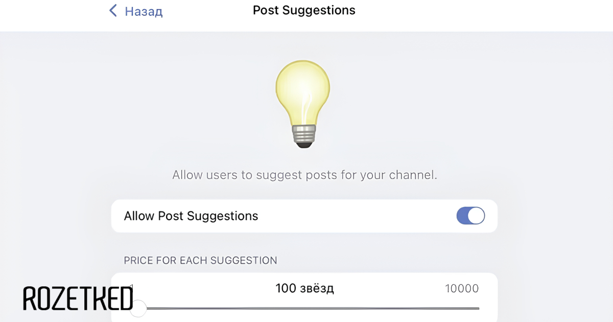Click the price slider's round thumb handle
This screenshot has height=322, width=613.
138,308
